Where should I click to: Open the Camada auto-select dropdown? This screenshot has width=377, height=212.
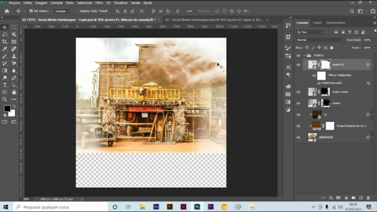(62, 11)
